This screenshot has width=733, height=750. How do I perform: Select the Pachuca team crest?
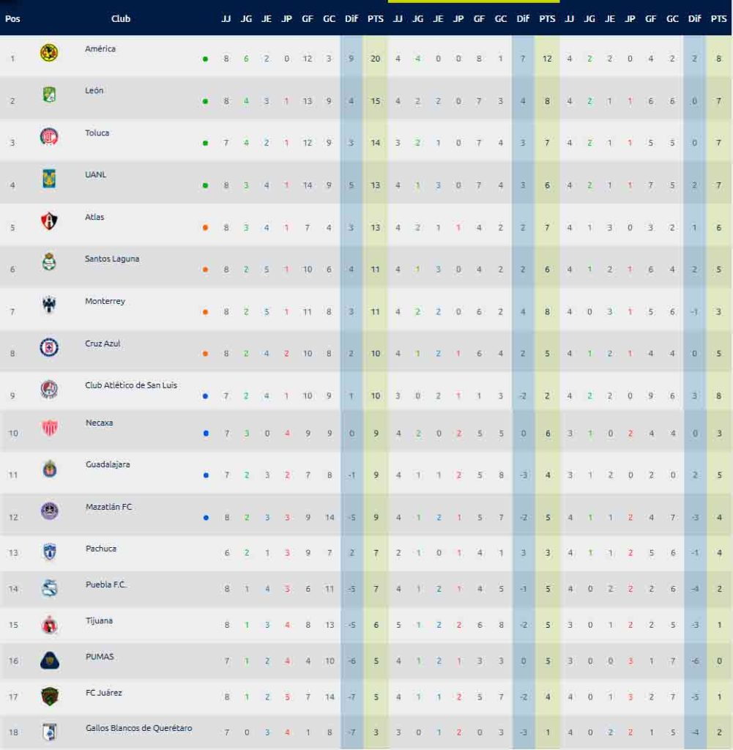click(49, 552)
